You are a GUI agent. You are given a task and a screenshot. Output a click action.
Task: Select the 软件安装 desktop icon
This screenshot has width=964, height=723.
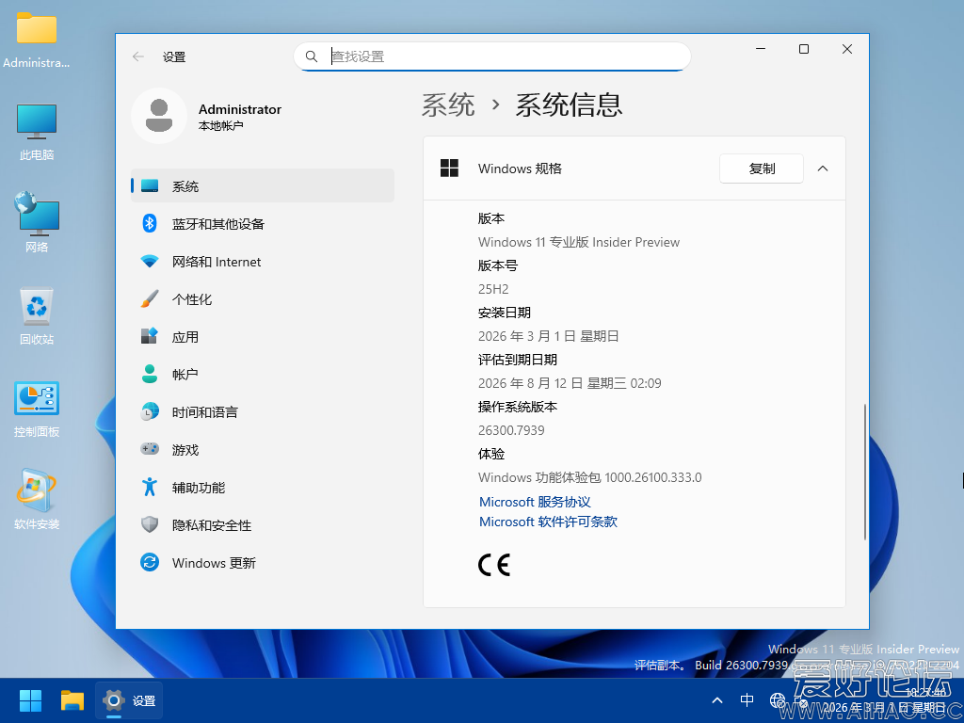[x=37, y=501]
